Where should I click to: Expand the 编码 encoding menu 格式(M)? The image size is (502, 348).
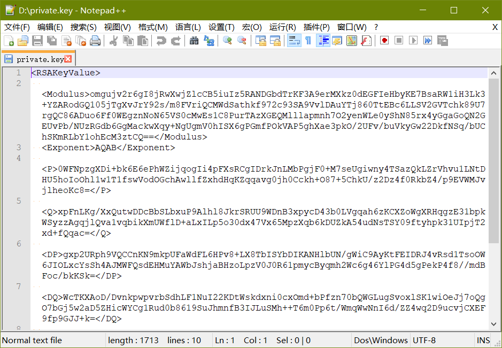point(153,27)
